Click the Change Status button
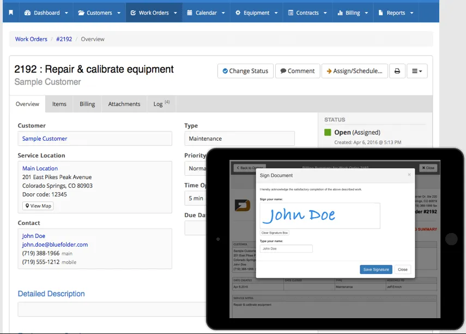466x334 pixels. click(x=245, y=71)
